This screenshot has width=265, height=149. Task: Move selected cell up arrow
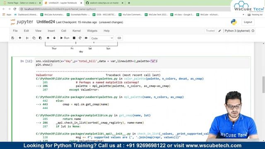tap(48, 38)
